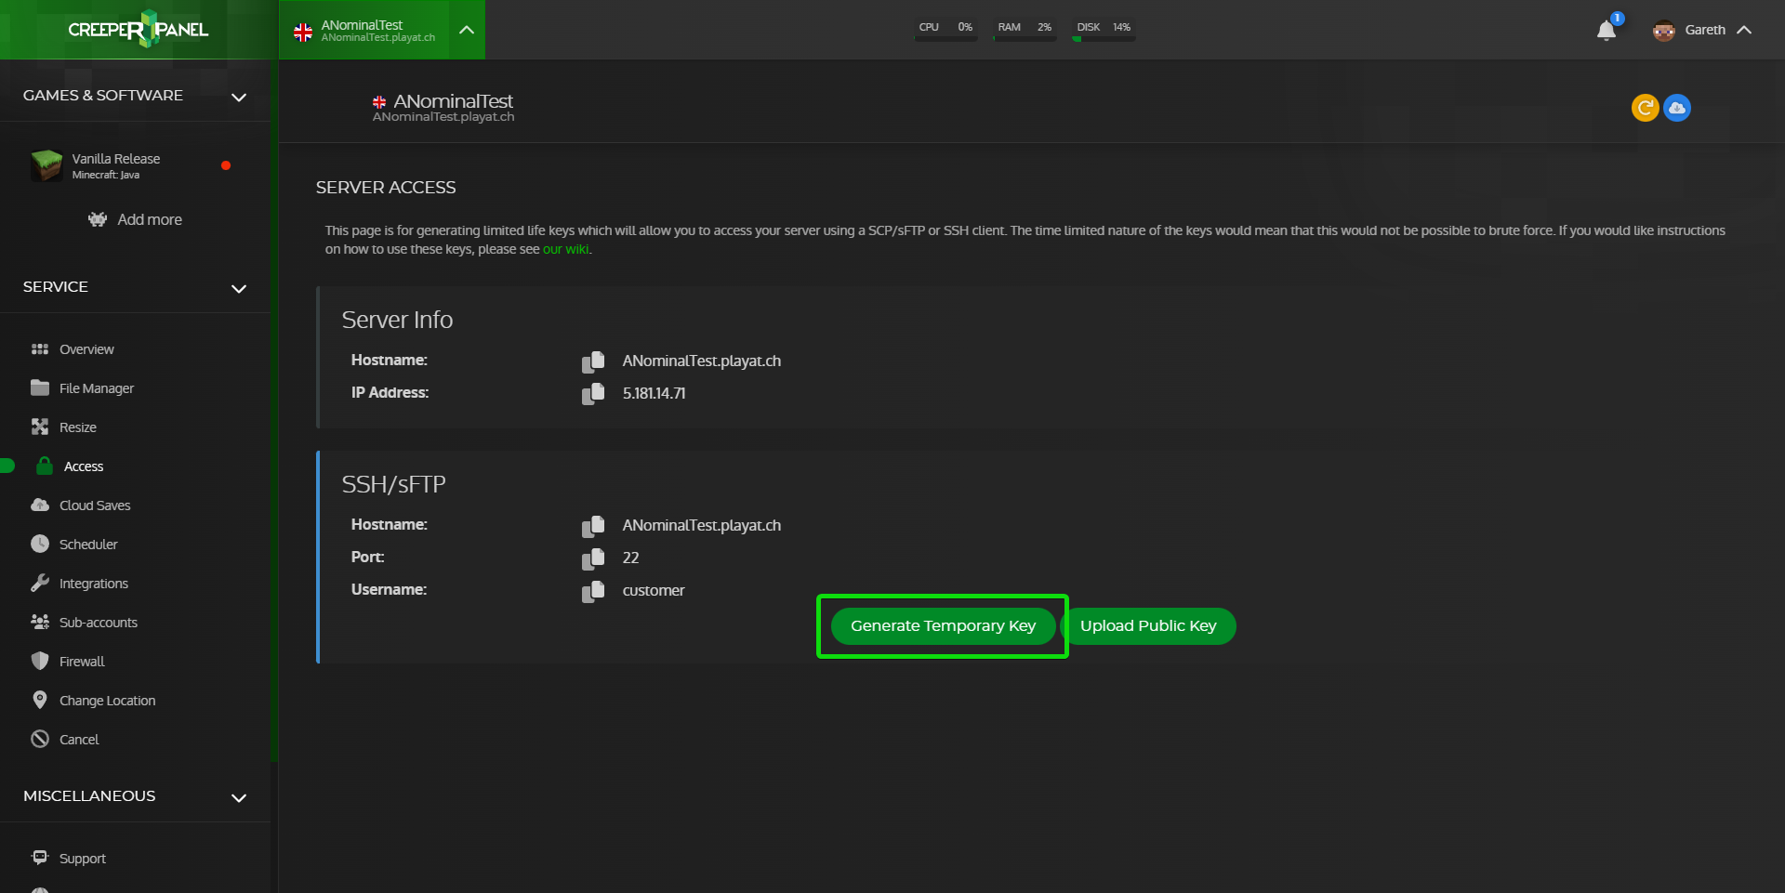Click the Gareth user avatar
The height and width of the screenshot is (893, 1785).
coord(1664,30)
